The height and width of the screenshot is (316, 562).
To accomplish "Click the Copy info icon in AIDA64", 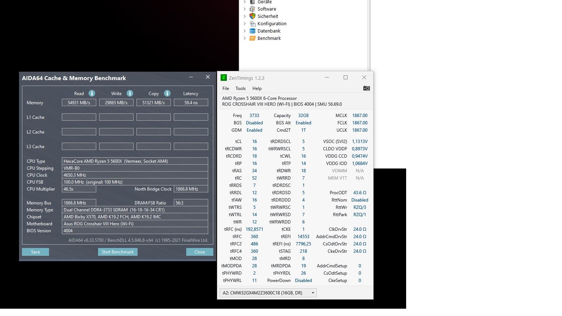I will [x=167, y=93].
